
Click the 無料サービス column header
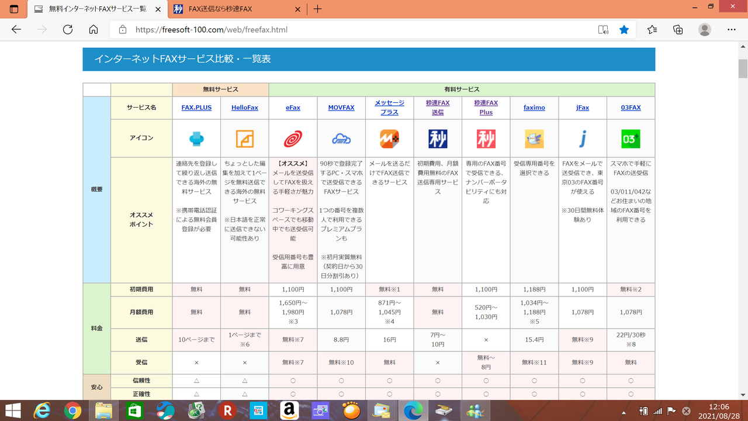(220, 89)
